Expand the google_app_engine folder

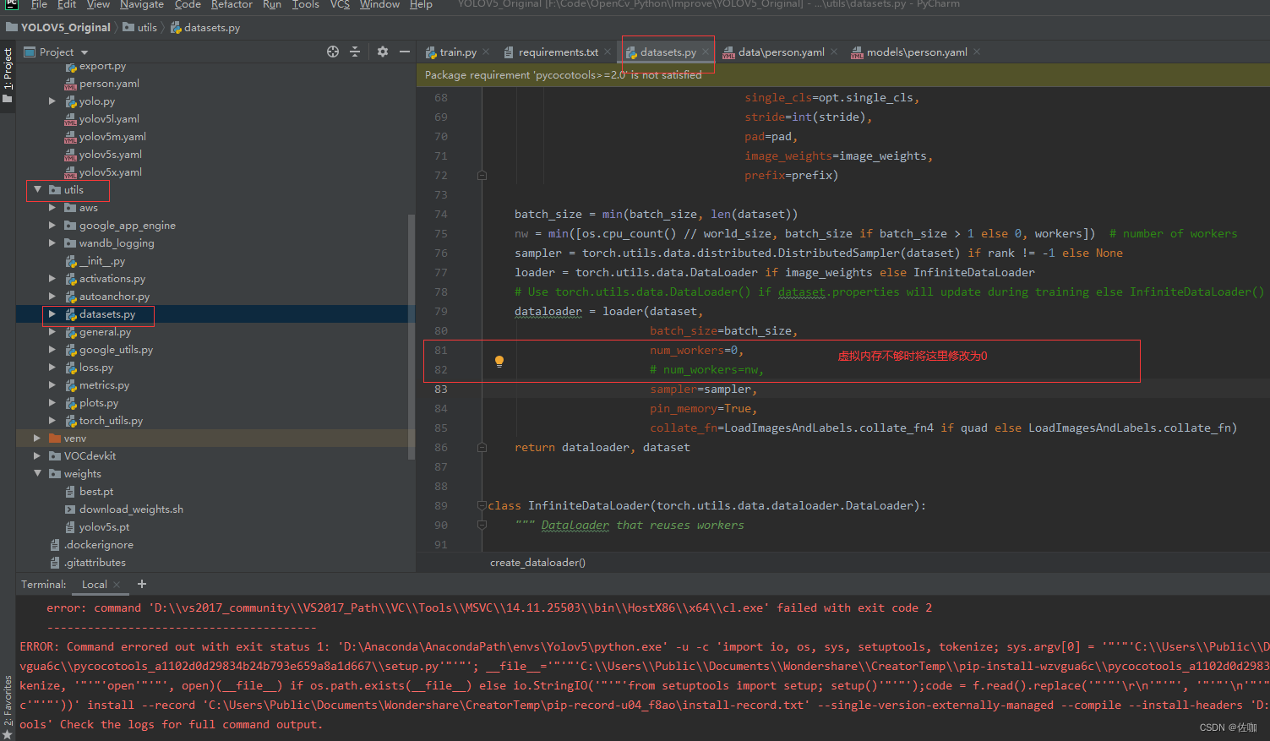(52, 226)
